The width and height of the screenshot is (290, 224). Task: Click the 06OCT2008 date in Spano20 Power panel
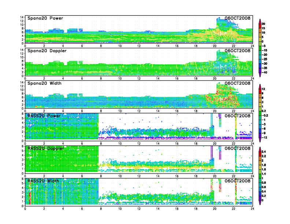coord(238,18)
